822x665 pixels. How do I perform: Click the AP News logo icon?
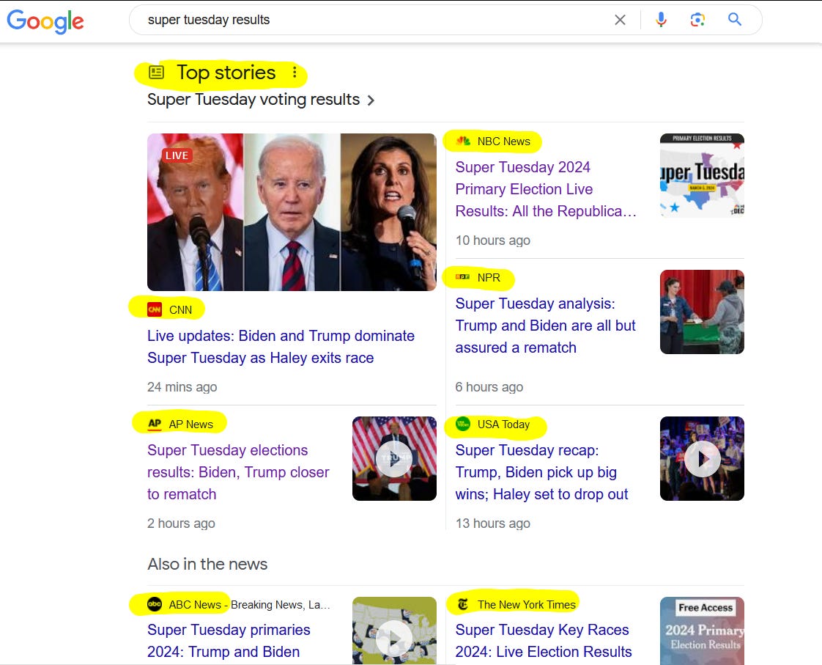point(155,424)
